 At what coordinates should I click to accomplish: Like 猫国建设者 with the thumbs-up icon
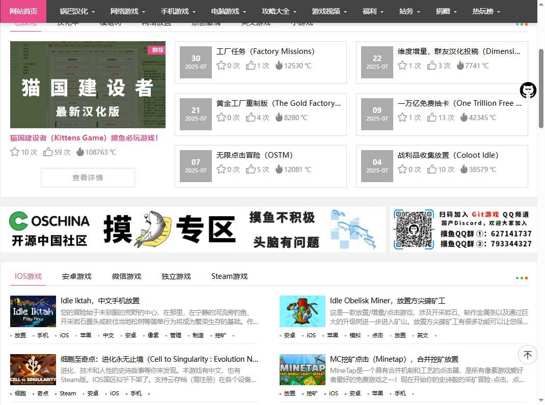(48, 152)
